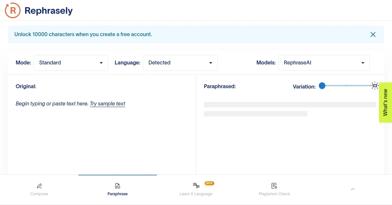Open the Plagiarism Check magnifier icon
Viewport: 392px width, 205px height.
pos(274,186)
